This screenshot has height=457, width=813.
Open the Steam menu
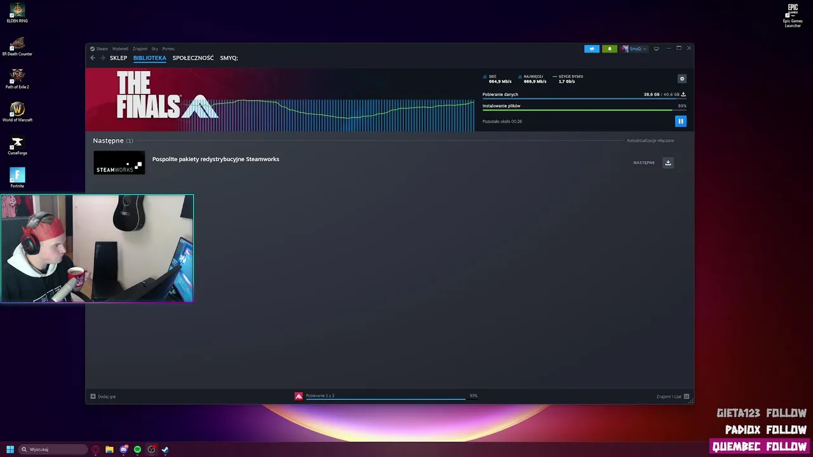(x=99, y=49)
